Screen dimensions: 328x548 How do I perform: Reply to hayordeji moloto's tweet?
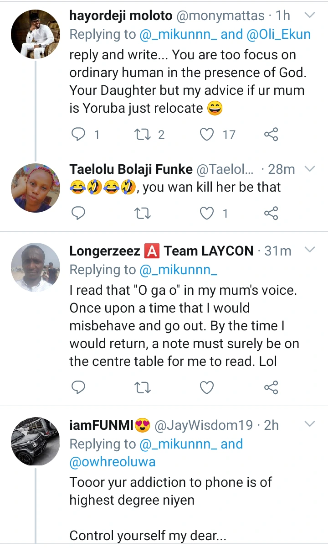(x=79, y=134)
